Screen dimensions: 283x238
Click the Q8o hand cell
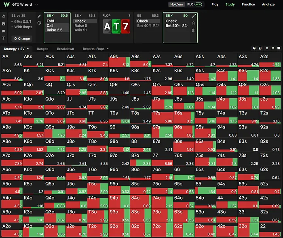click(x=55, y=145)
